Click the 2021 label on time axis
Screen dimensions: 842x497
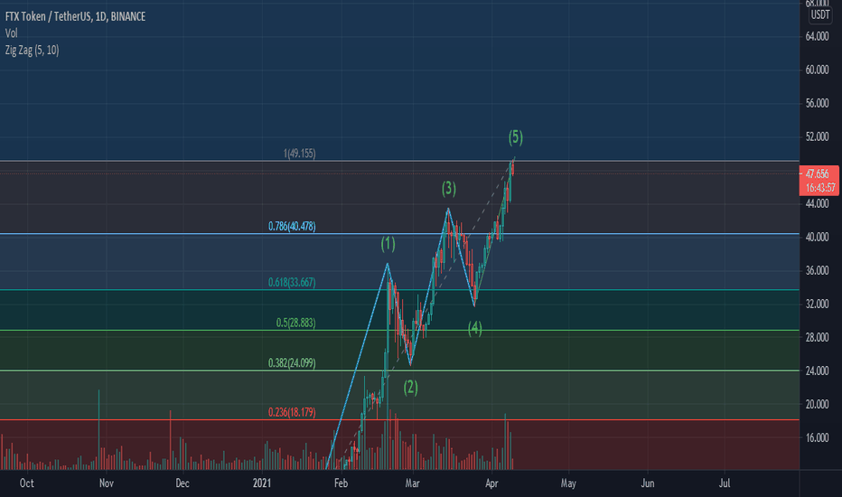tap(261, 483)
